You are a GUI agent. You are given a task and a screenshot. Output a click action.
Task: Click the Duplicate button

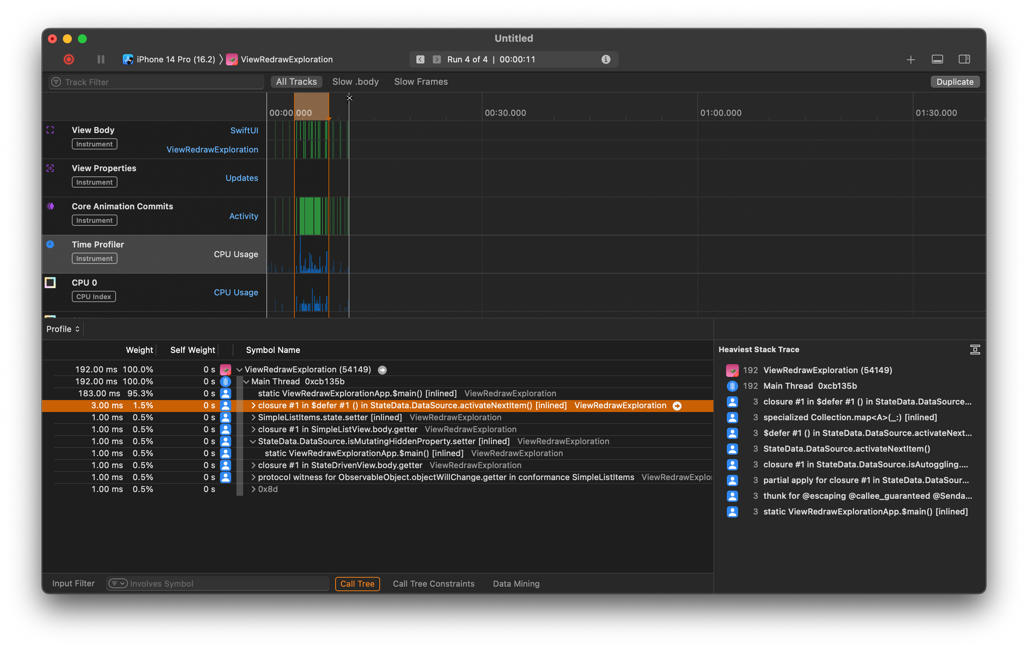[954, 81]
